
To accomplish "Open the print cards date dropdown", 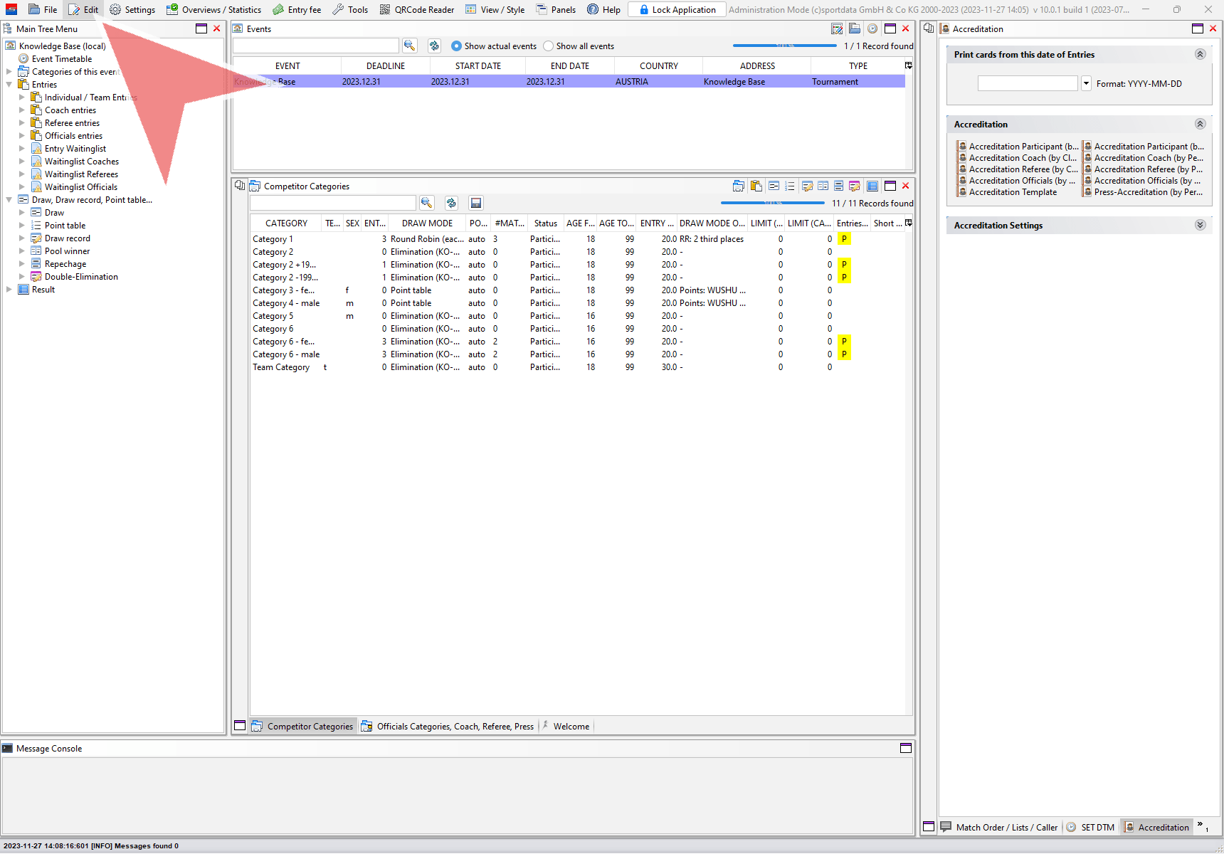I will [x=1086, y=83].
